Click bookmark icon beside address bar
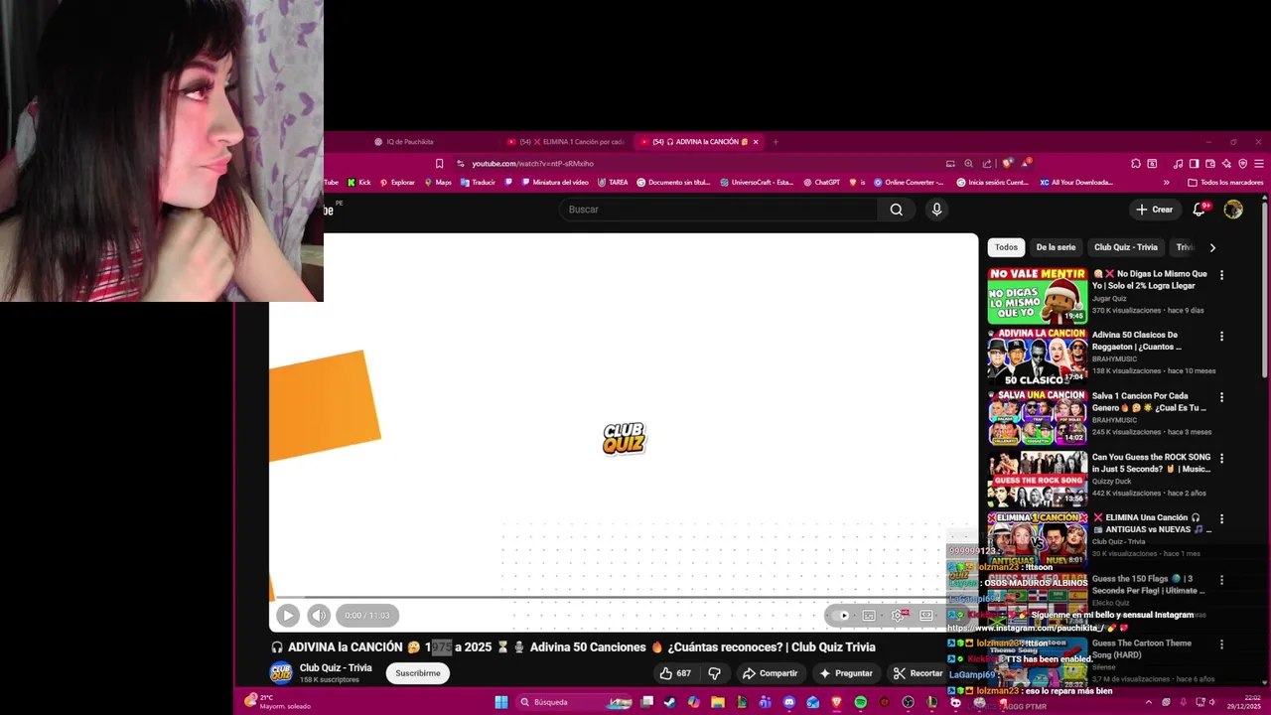This screenshot has width=1271, height=715. [x=439, y=163]
